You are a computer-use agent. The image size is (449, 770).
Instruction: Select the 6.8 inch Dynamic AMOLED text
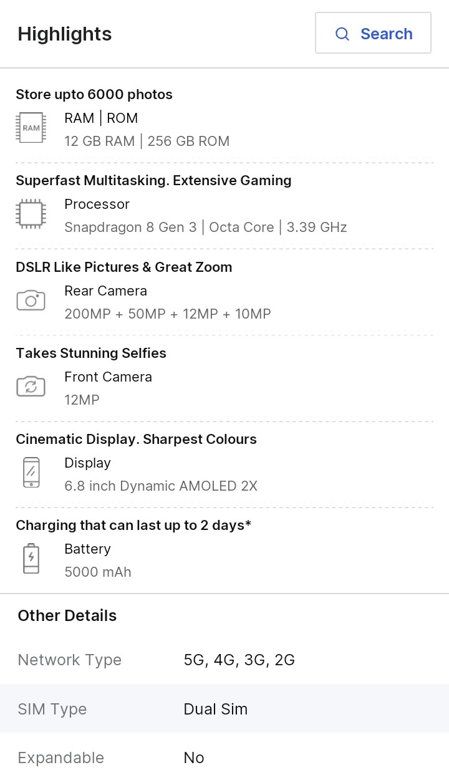[161, 486]
